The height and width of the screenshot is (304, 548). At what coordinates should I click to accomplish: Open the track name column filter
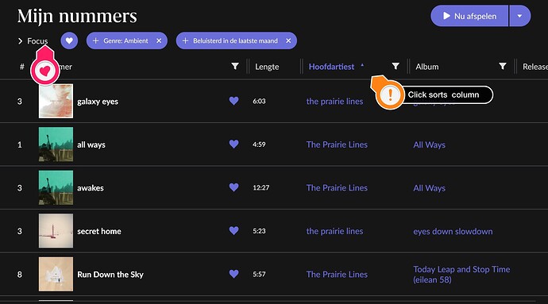tap(235, 66)
